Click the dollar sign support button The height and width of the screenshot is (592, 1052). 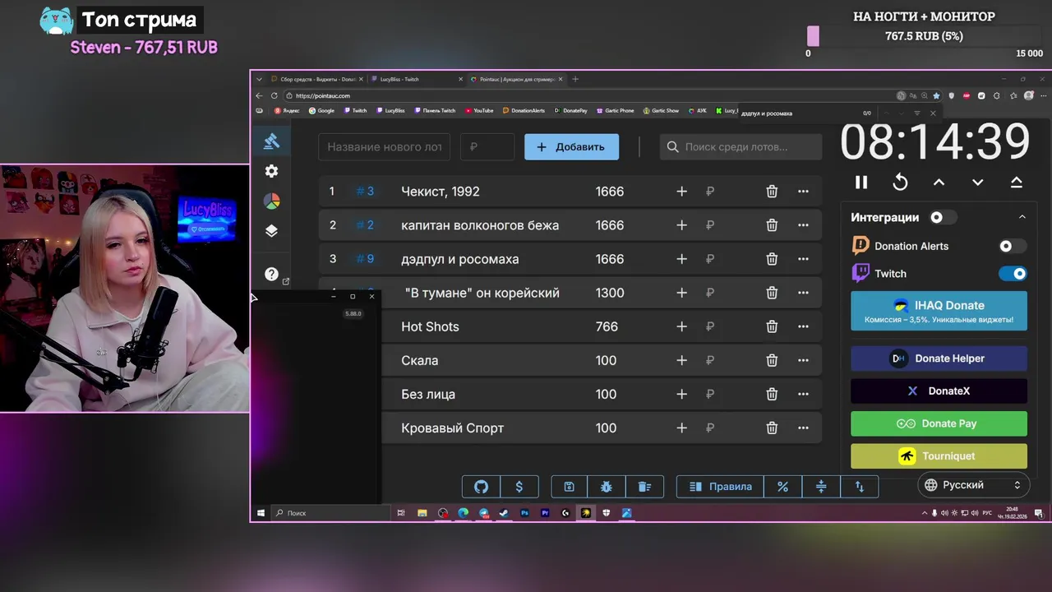pos(519,487)
